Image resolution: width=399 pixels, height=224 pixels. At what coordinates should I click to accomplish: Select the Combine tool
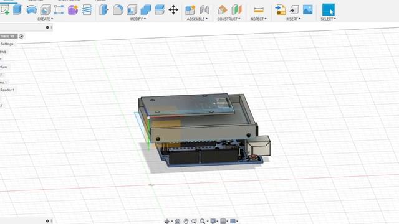pyautogui.click(x=145, y=10)
